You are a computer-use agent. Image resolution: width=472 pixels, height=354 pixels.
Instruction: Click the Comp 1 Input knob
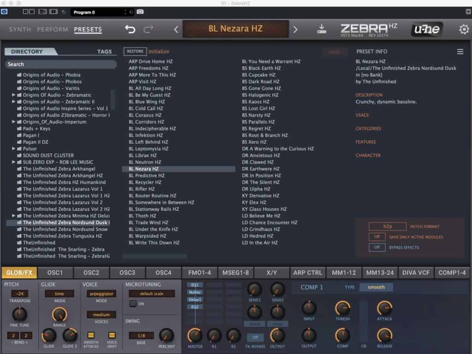[309, 308]
